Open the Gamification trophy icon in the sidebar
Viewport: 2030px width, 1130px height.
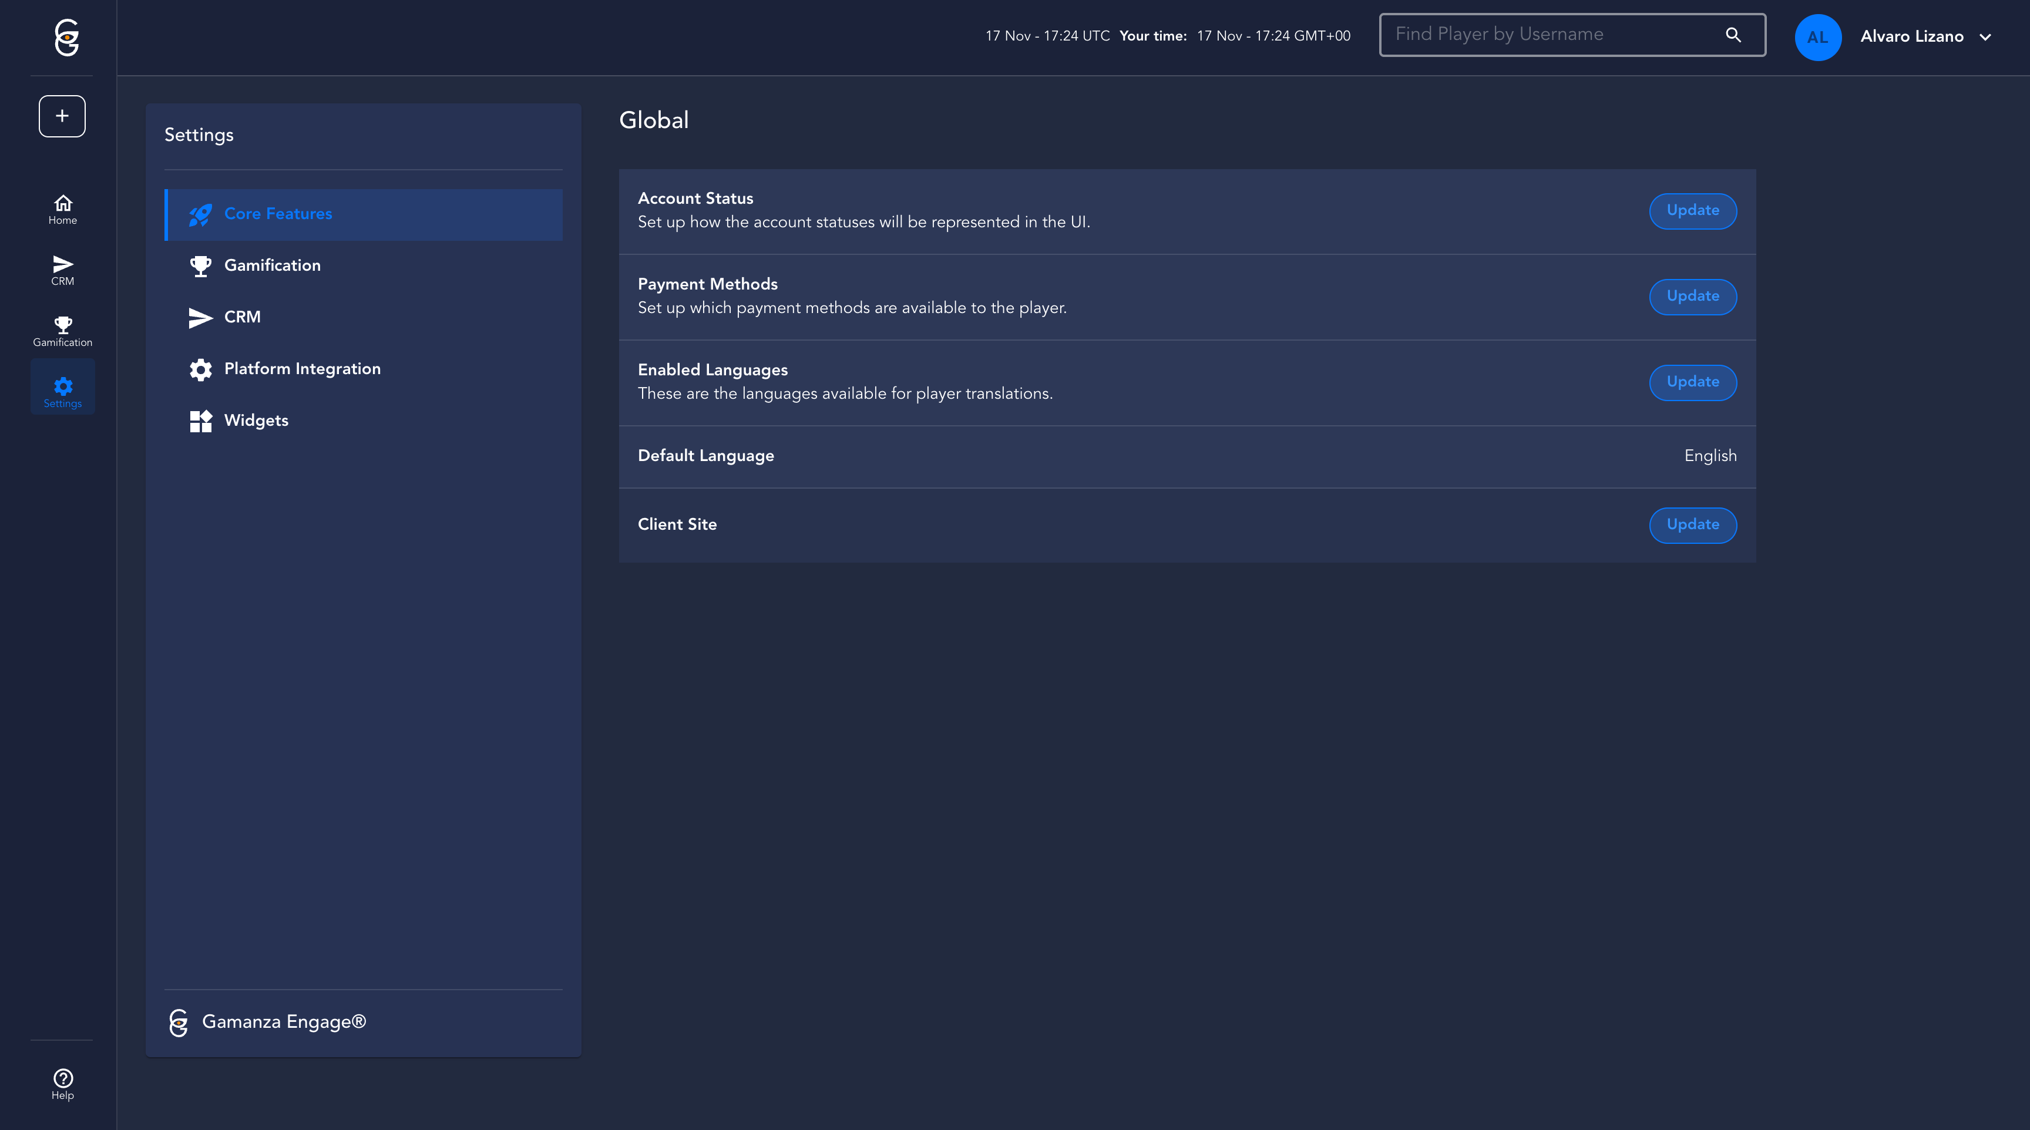(x=62, y=331)
